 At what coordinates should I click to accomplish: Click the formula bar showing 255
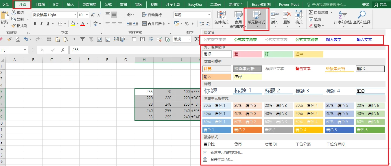point(135,50)
